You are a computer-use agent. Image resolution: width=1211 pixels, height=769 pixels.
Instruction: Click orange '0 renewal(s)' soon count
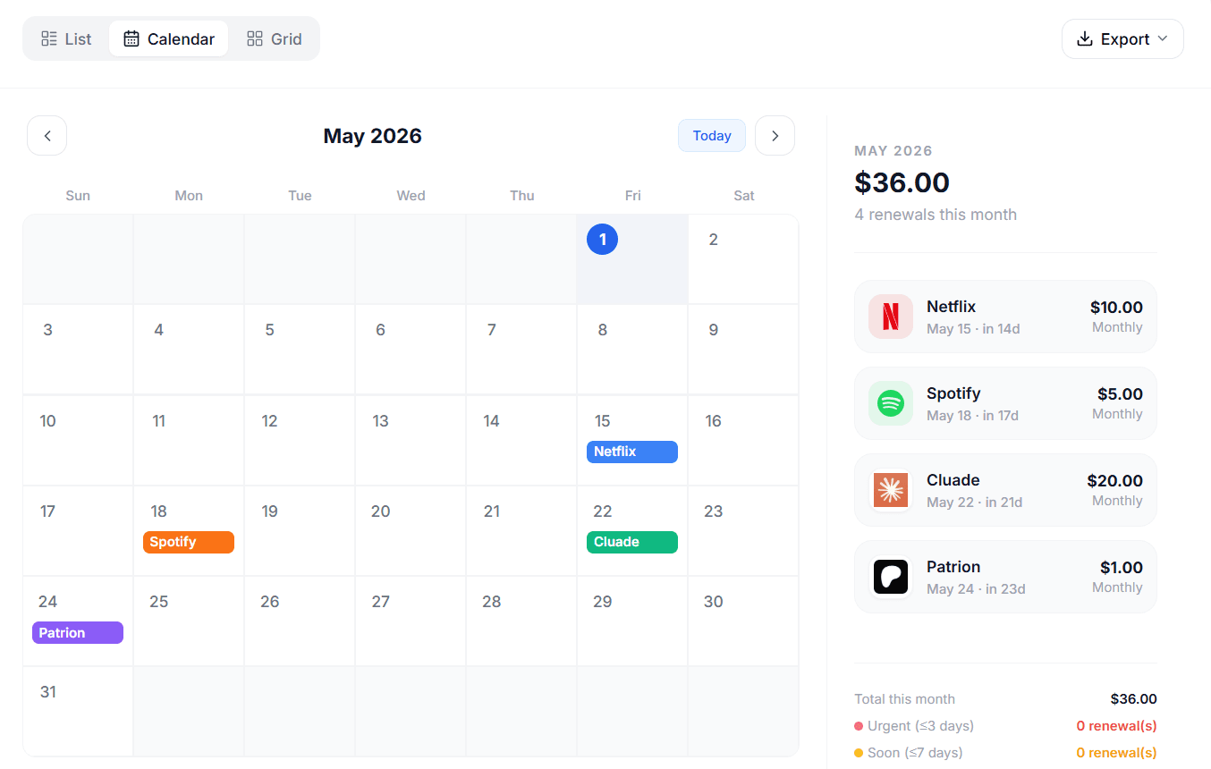[x=1116, y=753]
